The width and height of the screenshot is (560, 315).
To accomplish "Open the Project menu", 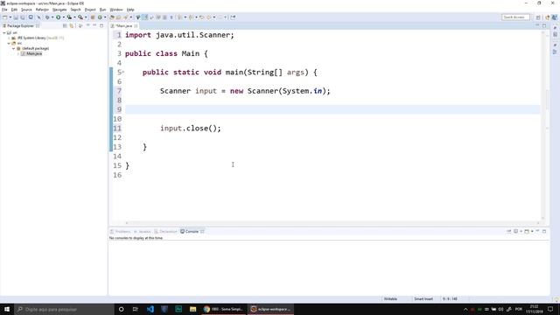I will (90, 10).
